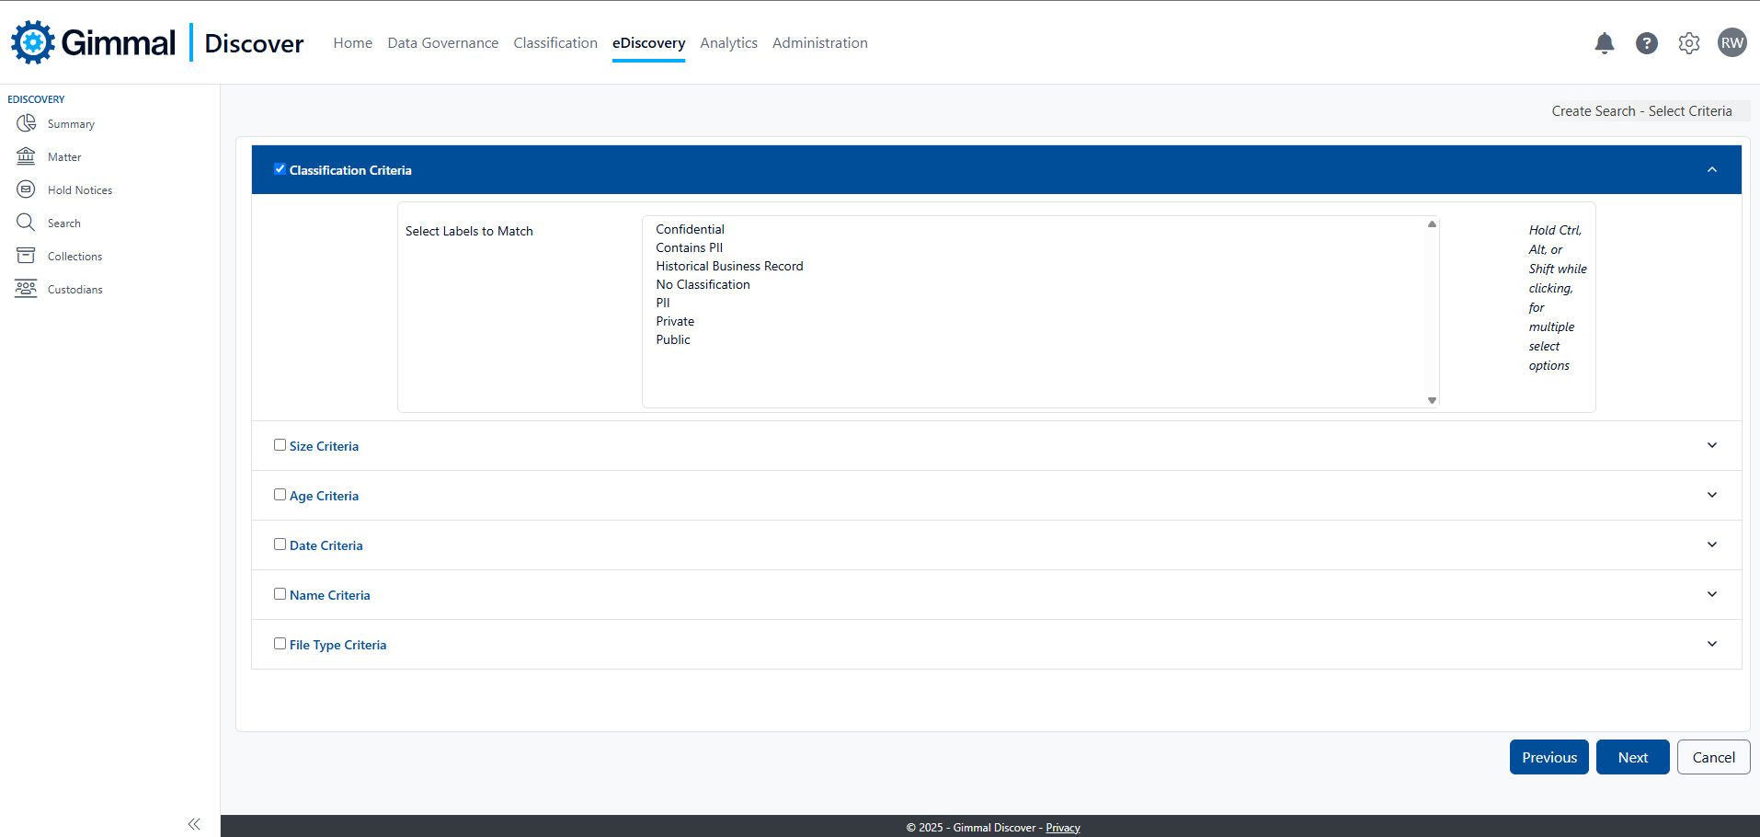The height and width of the screenshot is (837, 1760).
Task: Open the help question mark icon
Action: [x=1647, y=43]
